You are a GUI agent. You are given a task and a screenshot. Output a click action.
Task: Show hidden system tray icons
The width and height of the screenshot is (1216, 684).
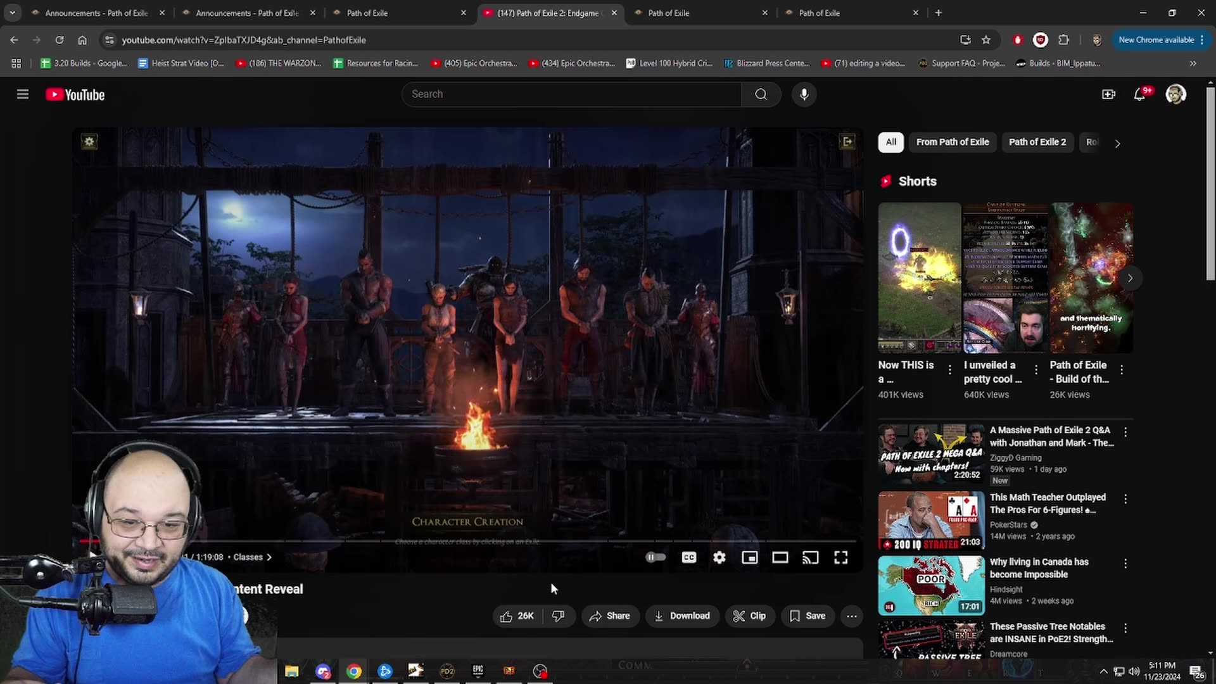tap(1103, 671)
